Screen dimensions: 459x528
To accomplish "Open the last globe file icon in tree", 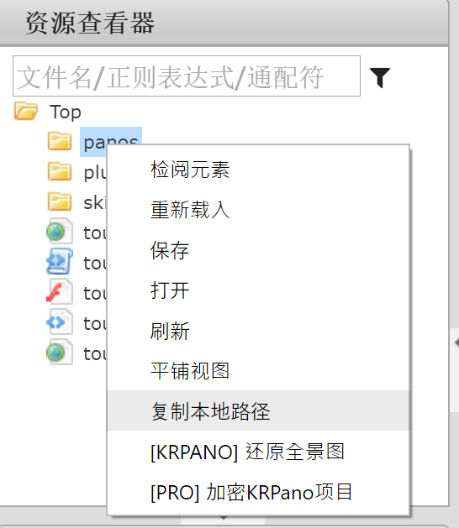I will (60, 353).
